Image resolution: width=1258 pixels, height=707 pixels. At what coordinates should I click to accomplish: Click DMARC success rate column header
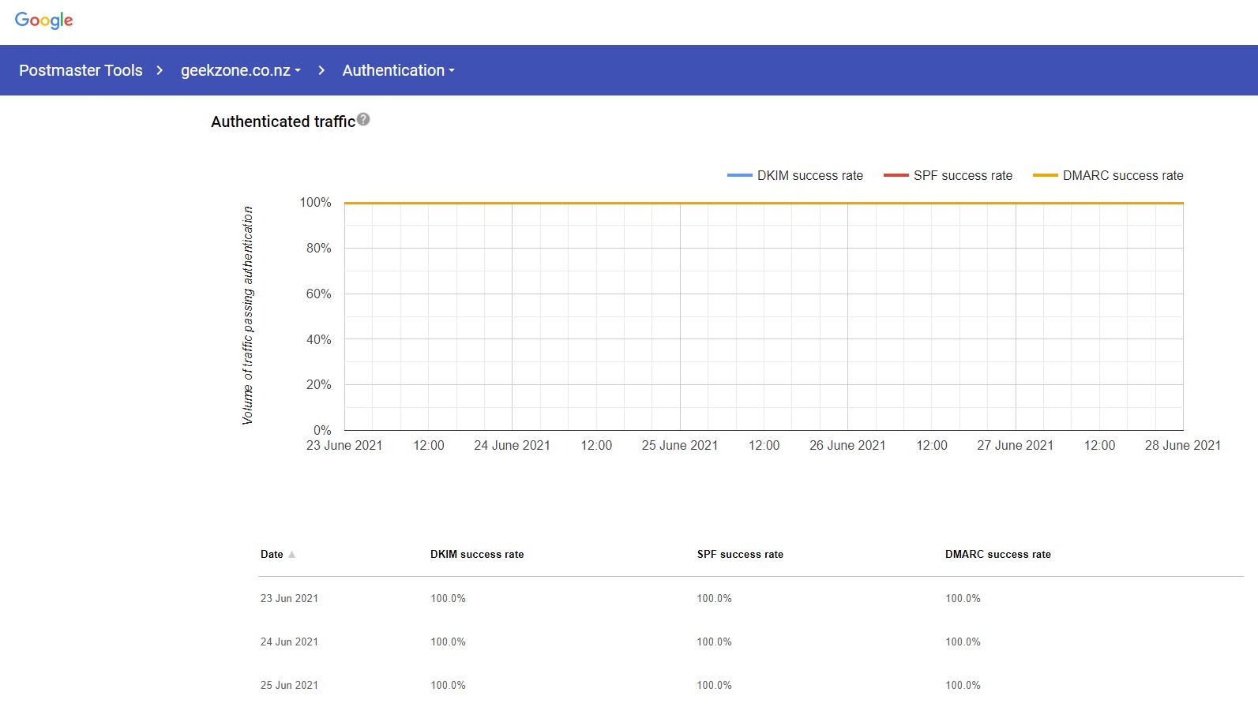point(997,555)
